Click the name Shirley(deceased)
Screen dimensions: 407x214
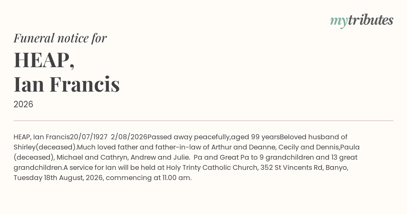pyautogui.click(x=45, y=147)
